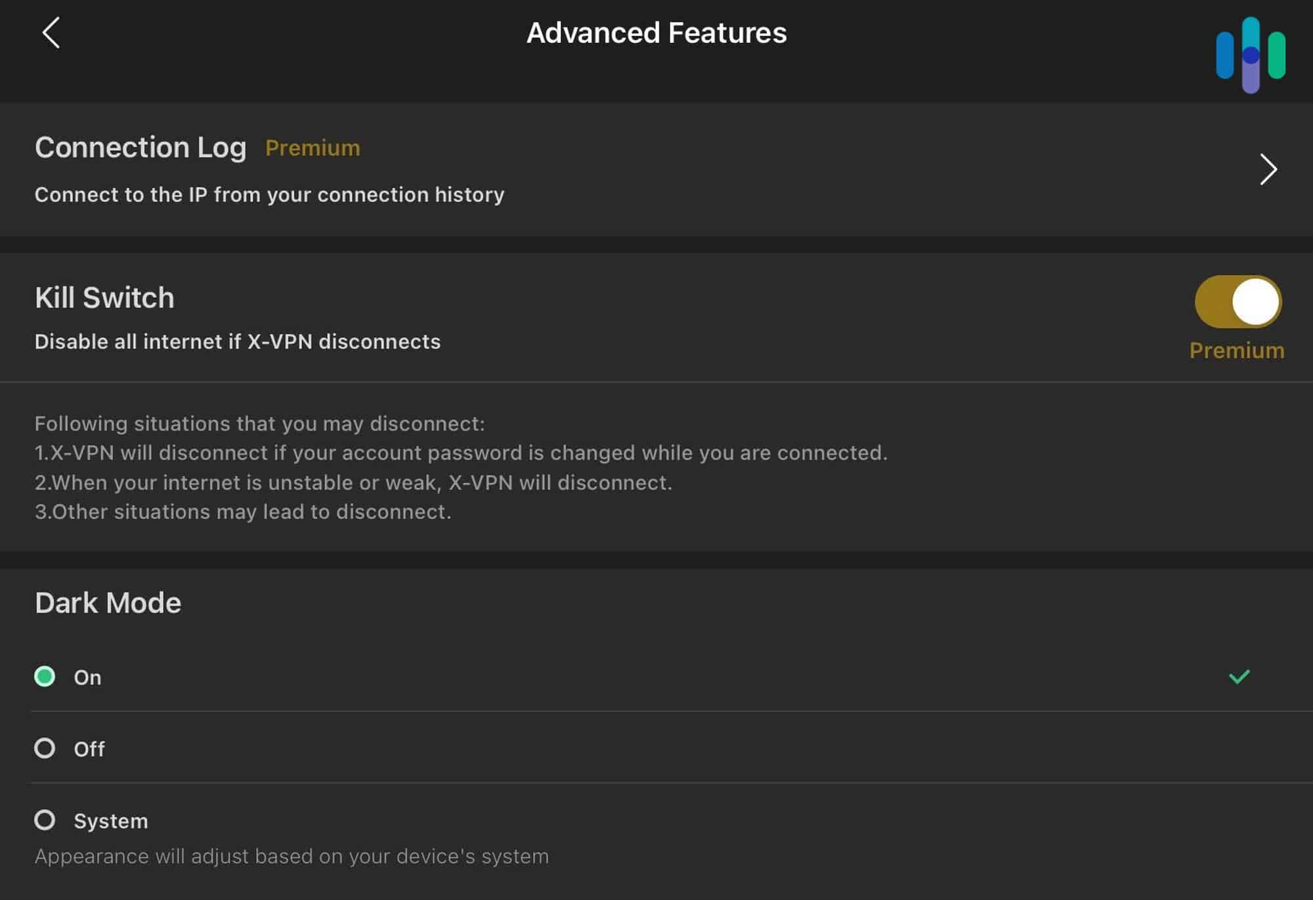Disable the Kill Switch toggle
The height and width of the screenshot is (900, 1313).
coord(1238,301)
